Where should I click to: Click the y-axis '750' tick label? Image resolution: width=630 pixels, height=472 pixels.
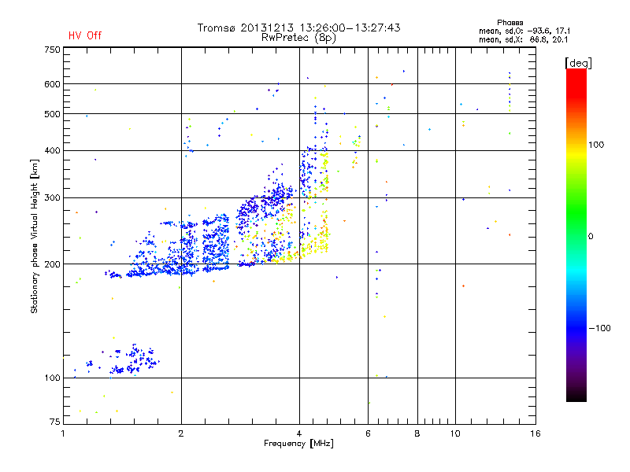tap(52, 50)
